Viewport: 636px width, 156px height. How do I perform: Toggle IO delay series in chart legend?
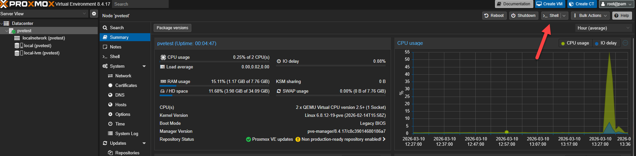(606, 43)
